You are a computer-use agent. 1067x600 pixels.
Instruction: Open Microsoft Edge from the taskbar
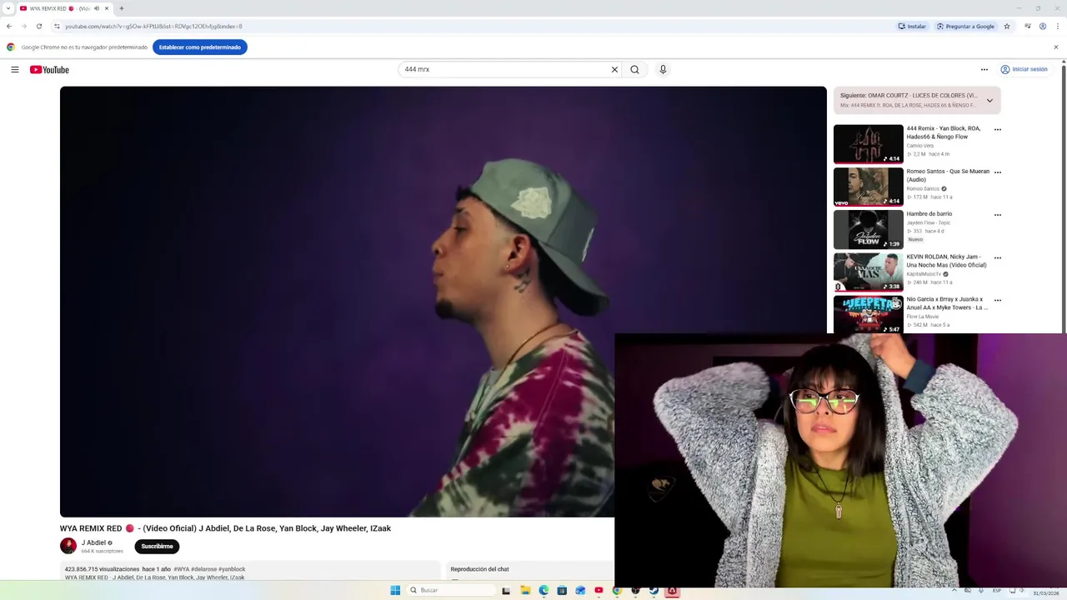[544, 590]
